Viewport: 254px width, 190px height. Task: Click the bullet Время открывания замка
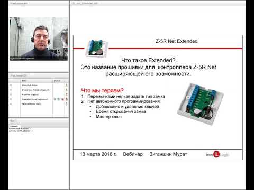pos(121,111)
